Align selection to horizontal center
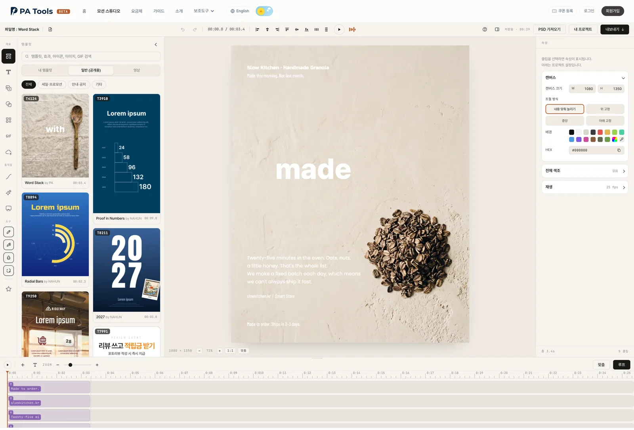The height and width of the screenshot is (430, 634). click(x=267, y=29)
